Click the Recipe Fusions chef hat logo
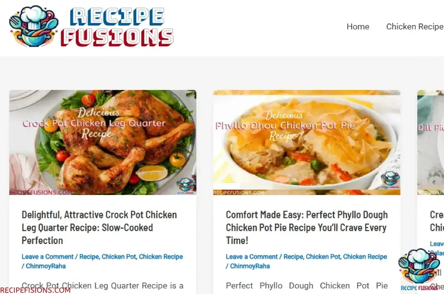The height and width of the screenshot is (294, 444). click(x=34, y=26)
